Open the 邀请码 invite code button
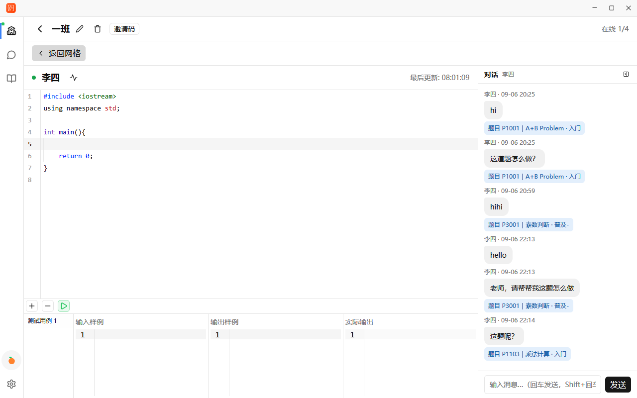Viewport: 637px width, 398px height. (124, 29)
